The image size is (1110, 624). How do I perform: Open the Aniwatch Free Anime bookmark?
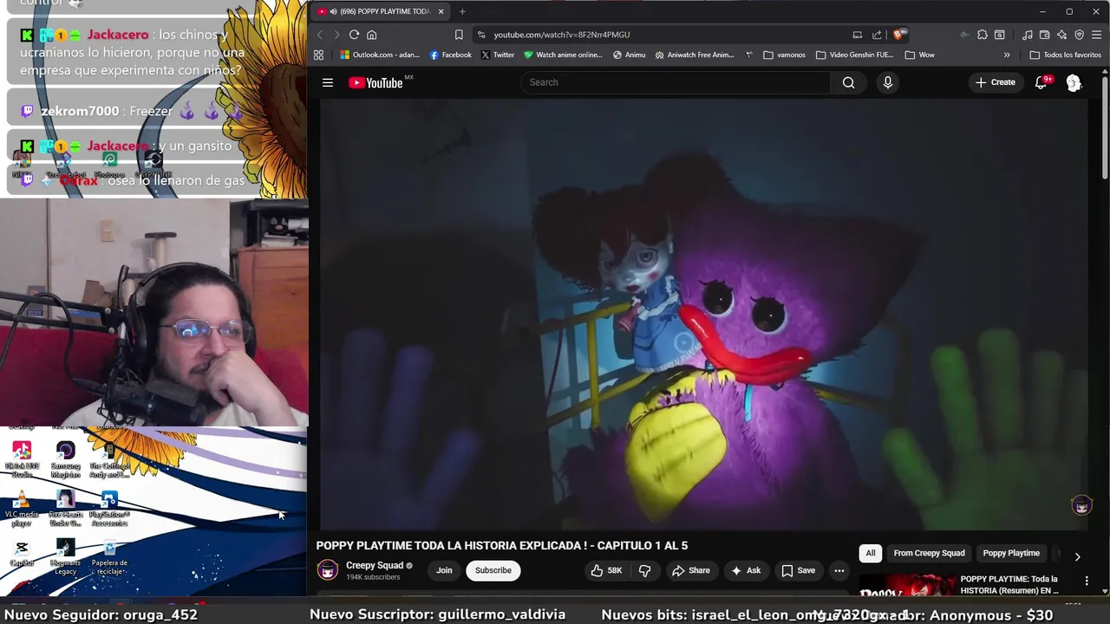tap(695, 55)
